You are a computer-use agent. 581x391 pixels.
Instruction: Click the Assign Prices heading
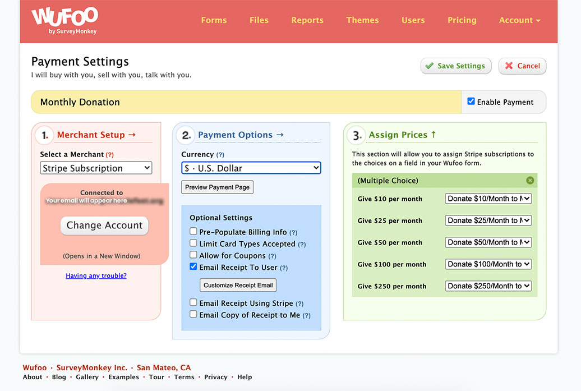pyautogui.click(x=403, y=135)
